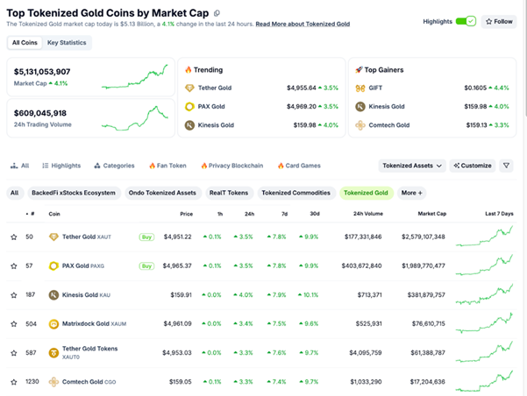Click GIFT icon in Top Gainers
The width and height of the screenshot is (527, 396).
tap(360, 88)
